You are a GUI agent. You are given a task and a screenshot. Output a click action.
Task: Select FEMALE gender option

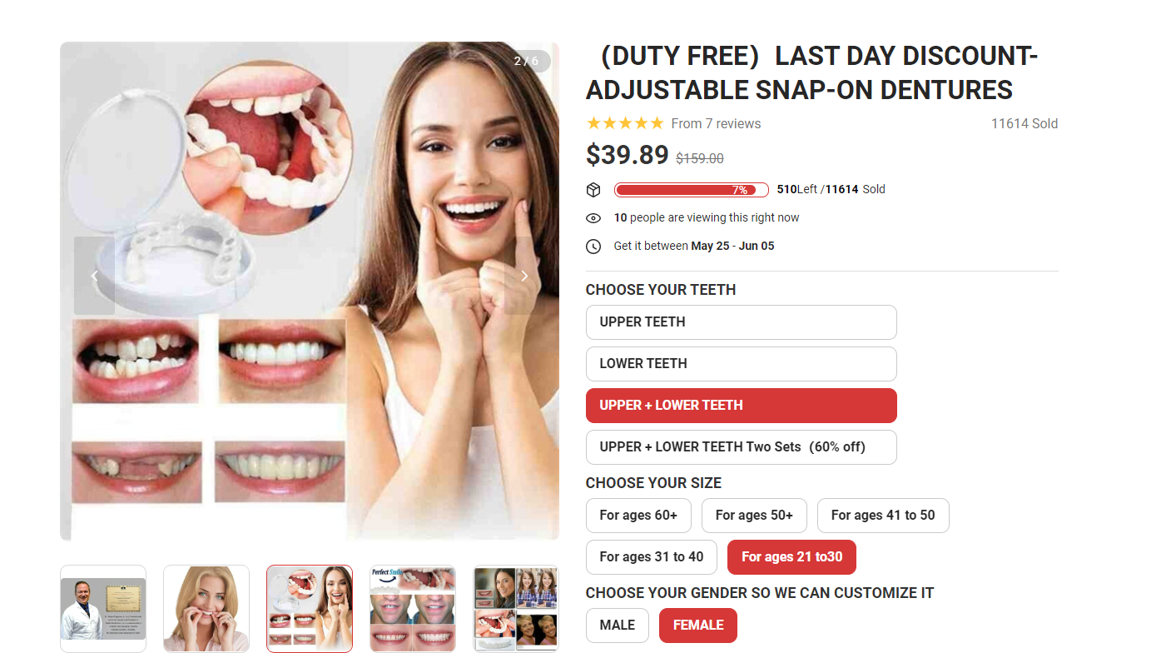698,626
